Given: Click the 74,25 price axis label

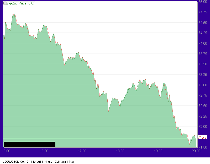Looking at the screenshot, I should pyautogui.click(x=203, y=33).
